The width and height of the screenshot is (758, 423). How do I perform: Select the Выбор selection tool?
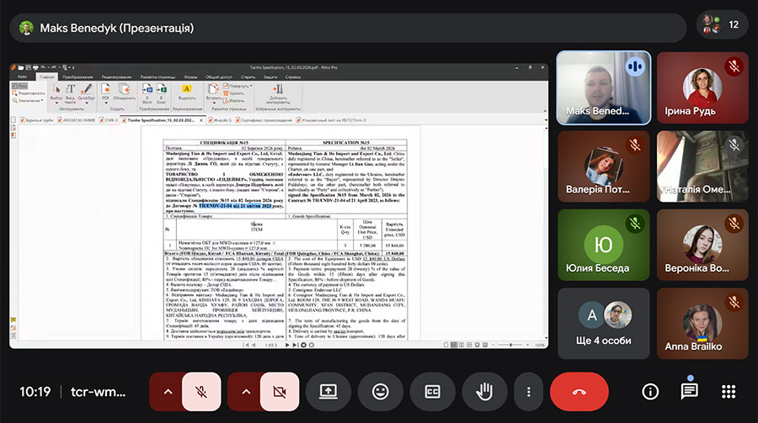(x=56, y=93)
